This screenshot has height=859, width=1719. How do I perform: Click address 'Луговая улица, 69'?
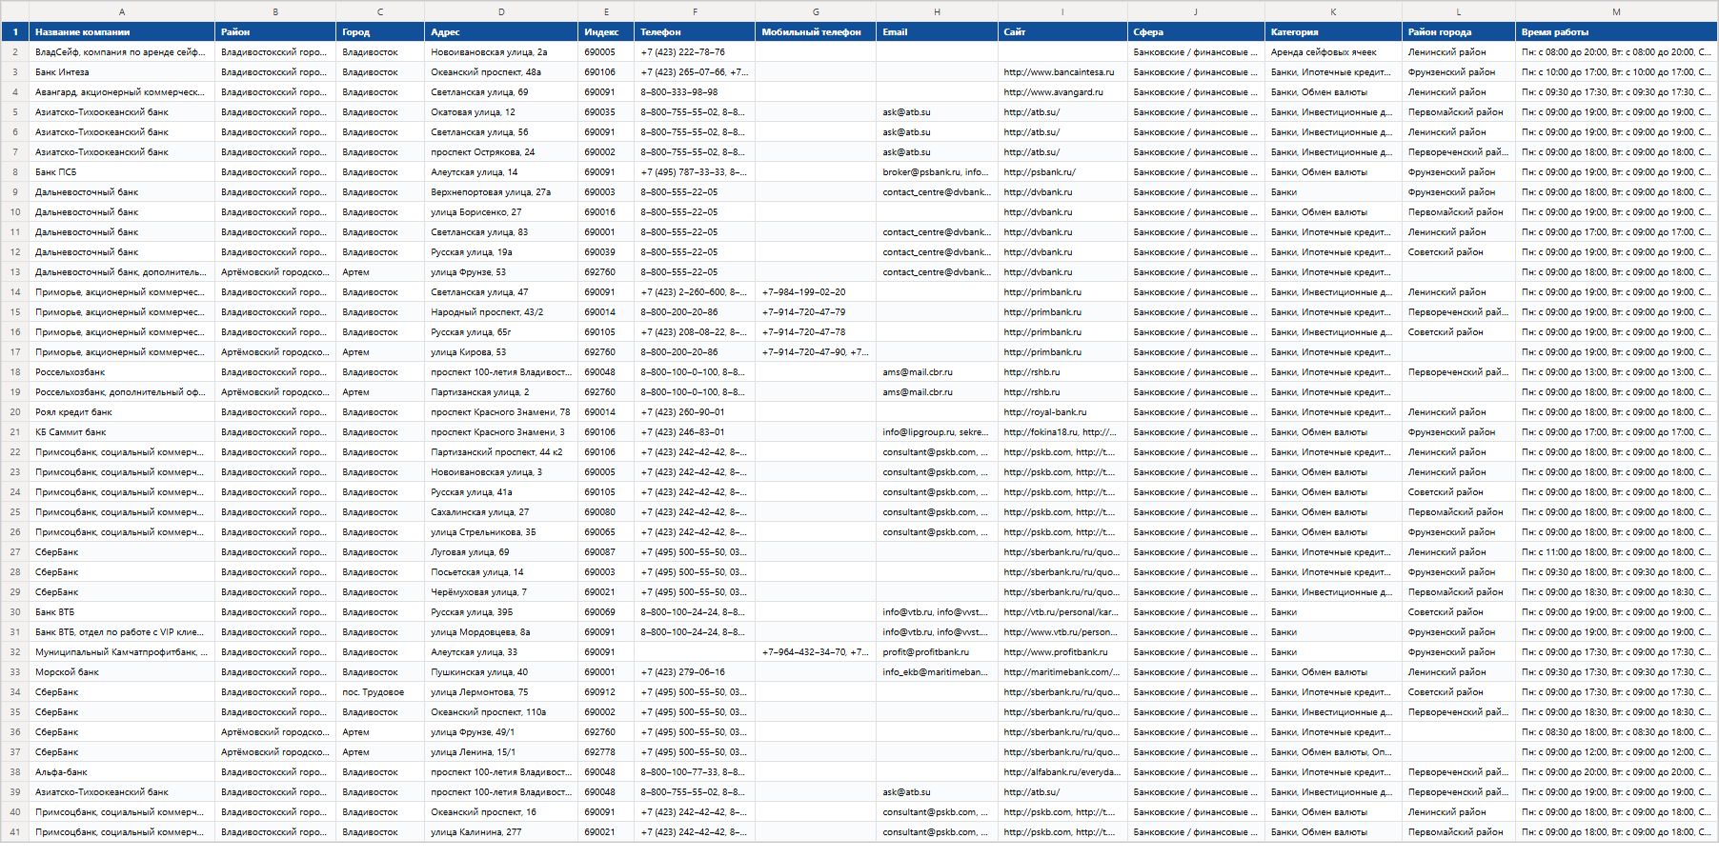click(x=501, y=552)
